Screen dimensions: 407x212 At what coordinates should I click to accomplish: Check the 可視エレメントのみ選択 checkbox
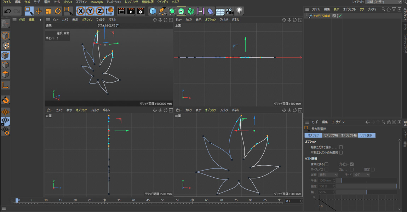click(x=341, y=153)
